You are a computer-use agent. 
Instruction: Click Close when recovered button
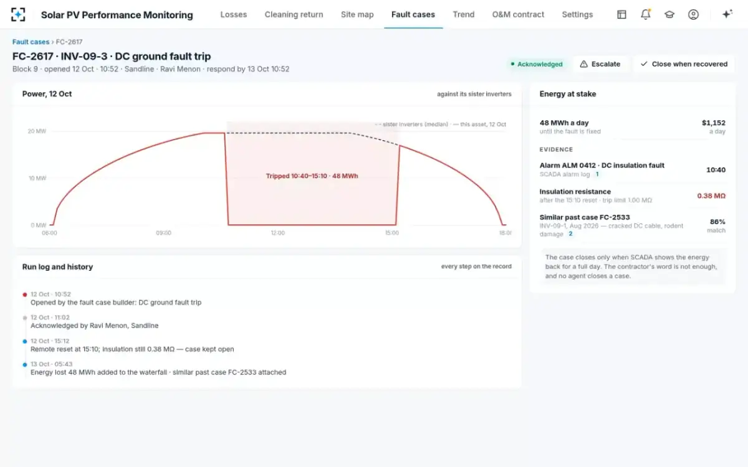[x=684, y=64]
